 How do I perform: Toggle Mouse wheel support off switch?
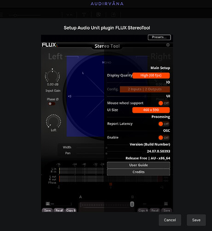point(164,103)
